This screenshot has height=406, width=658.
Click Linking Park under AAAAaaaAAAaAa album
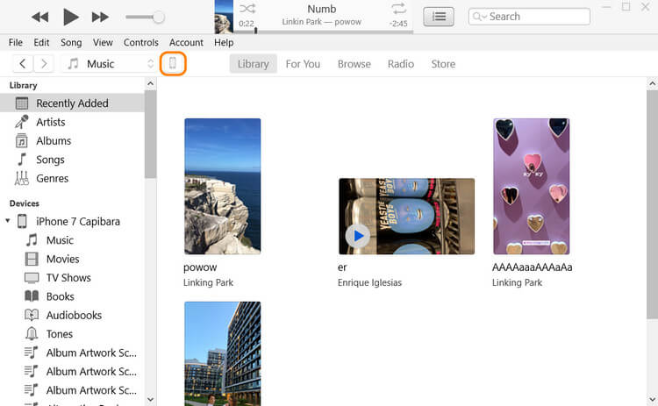pos(517,282)
